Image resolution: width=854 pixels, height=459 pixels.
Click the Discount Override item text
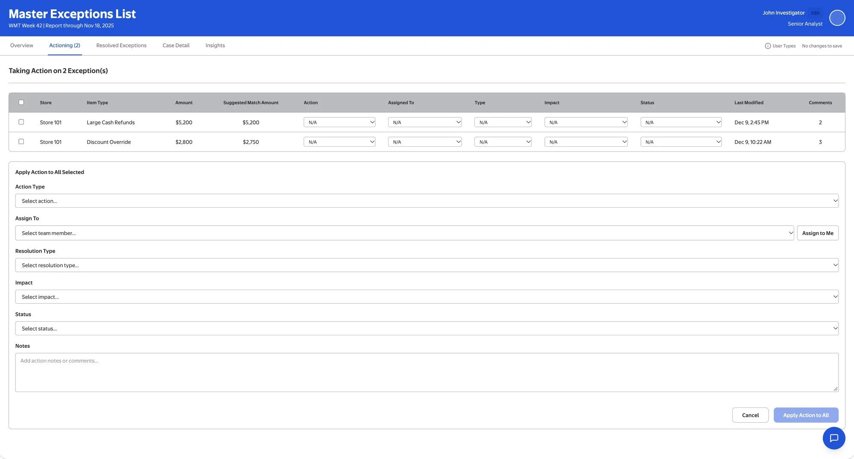(108, 142)
